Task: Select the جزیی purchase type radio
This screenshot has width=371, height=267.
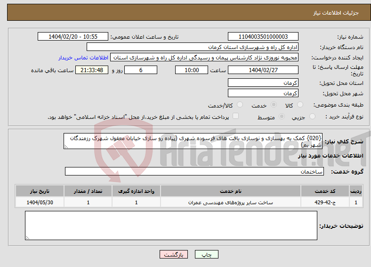Action: click(x=312, y=116)
